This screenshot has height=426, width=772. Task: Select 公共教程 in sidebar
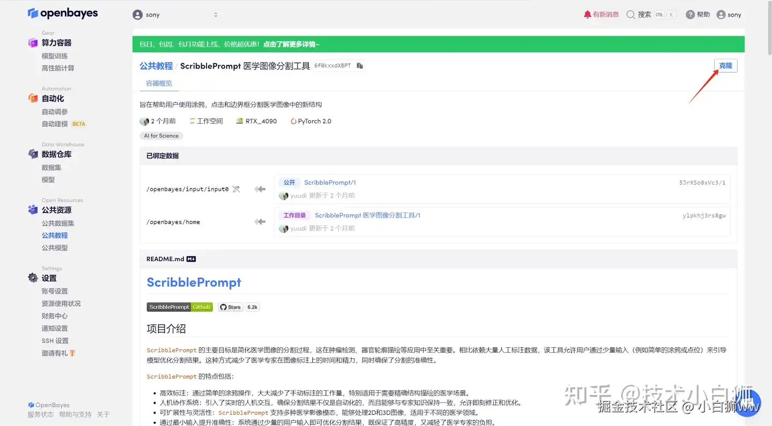point(55,235)
